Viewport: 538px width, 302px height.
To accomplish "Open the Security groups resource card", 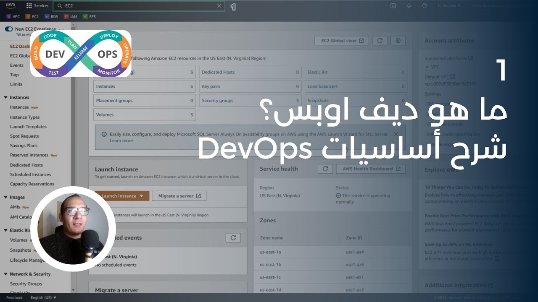I will click(x=250, y=101).
